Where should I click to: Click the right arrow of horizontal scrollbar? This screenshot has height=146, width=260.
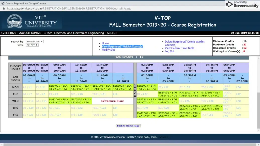click(258, 145)
